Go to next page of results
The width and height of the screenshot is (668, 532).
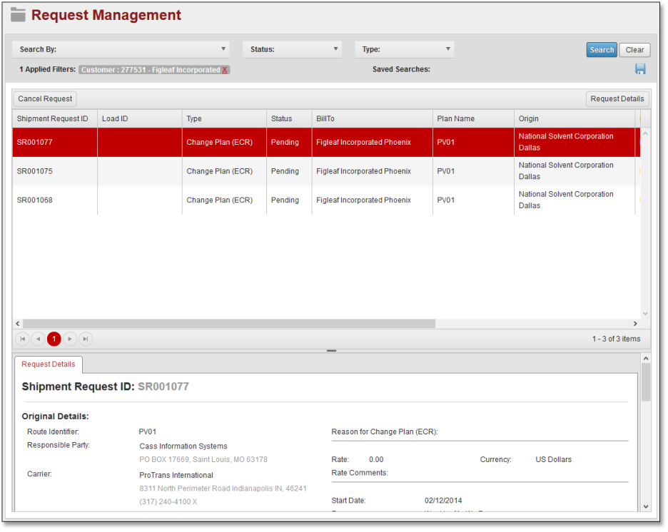[x=70, y=339]
